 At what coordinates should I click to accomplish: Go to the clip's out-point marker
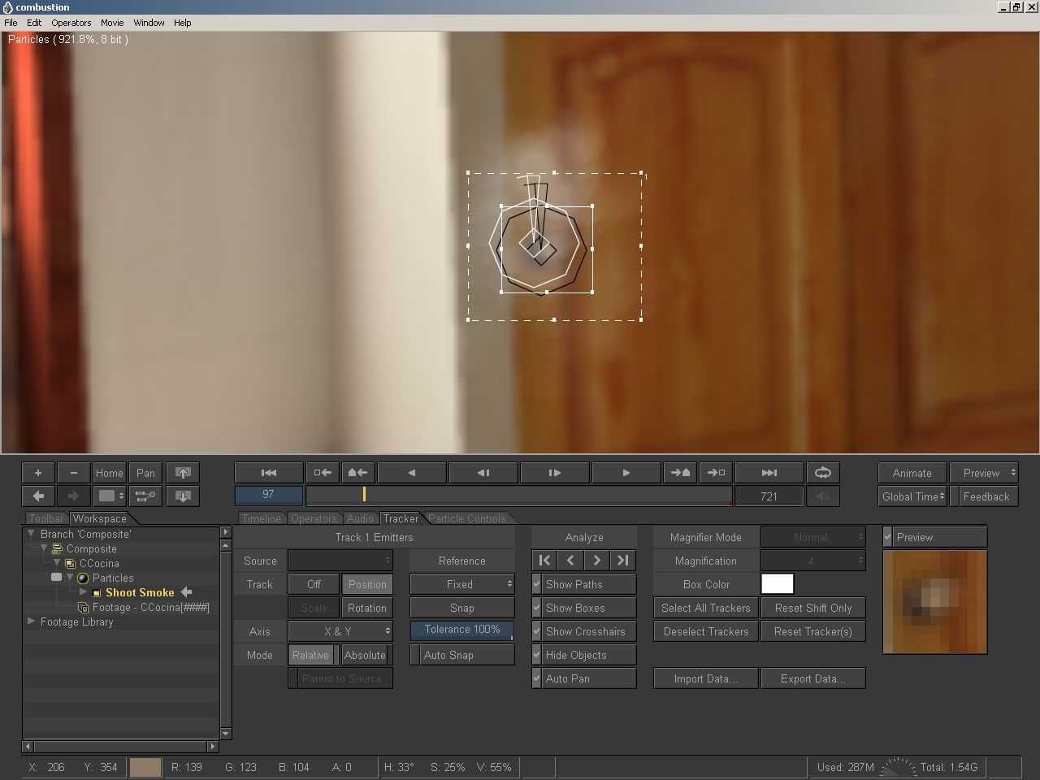716,473
